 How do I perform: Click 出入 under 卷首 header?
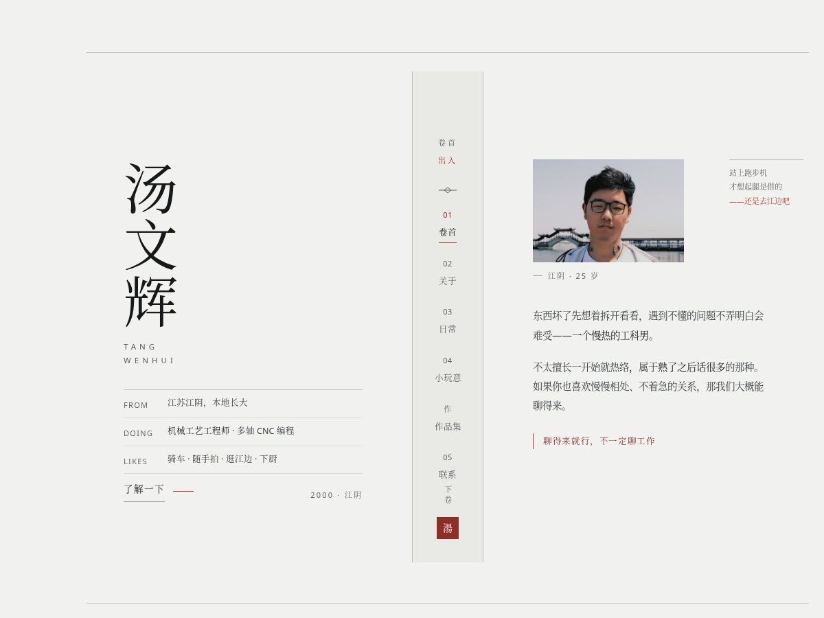(447, 161)
